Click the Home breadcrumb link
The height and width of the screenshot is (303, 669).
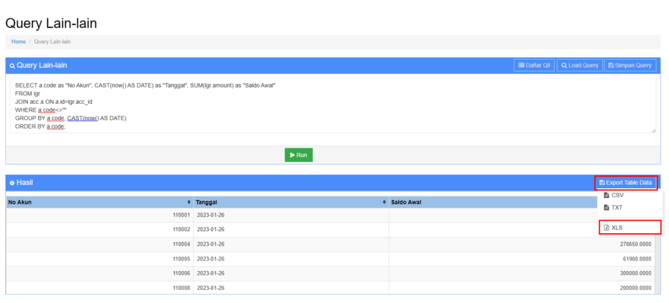(x=18, y=42)
